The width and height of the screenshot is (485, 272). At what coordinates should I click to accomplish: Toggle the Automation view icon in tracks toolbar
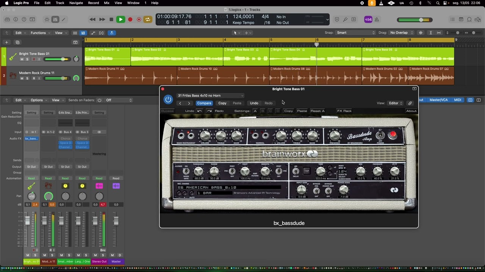click(x=93, y=33)
